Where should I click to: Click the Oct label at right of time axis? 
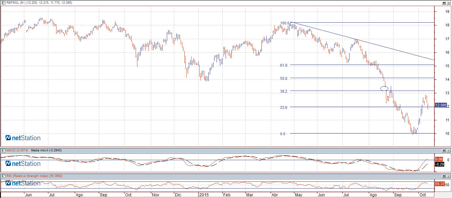pyautogui.click(x=422, y=195)
